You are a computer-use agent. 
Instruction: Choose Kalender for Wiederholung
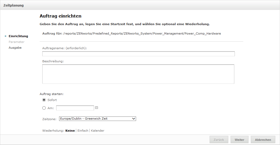click(97, 131)
